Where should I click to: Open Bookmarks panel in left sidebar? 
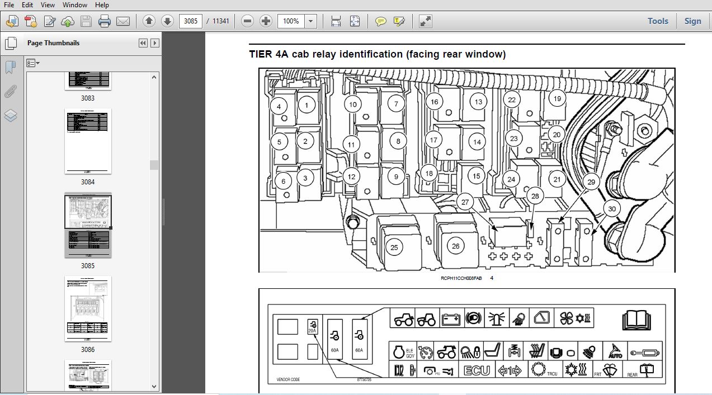(x=10, y=68)
